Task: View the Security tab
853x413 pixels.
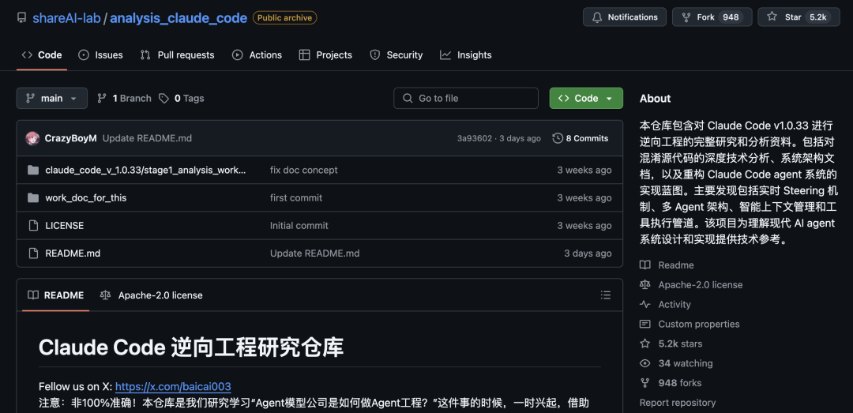Action: pyautogui.click(x=396, y=55)
